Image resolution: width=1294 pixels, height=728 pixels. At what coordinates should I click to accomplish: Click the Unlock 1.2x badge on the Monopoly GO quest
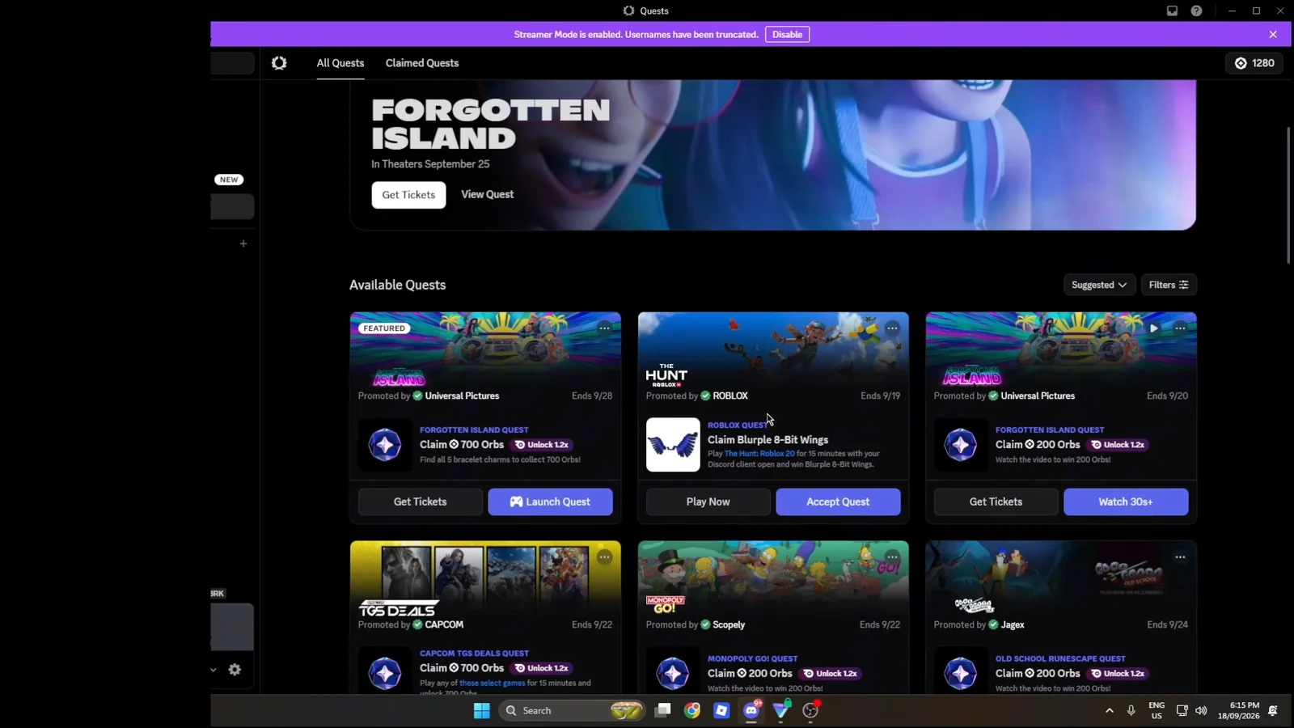point(830,674)
